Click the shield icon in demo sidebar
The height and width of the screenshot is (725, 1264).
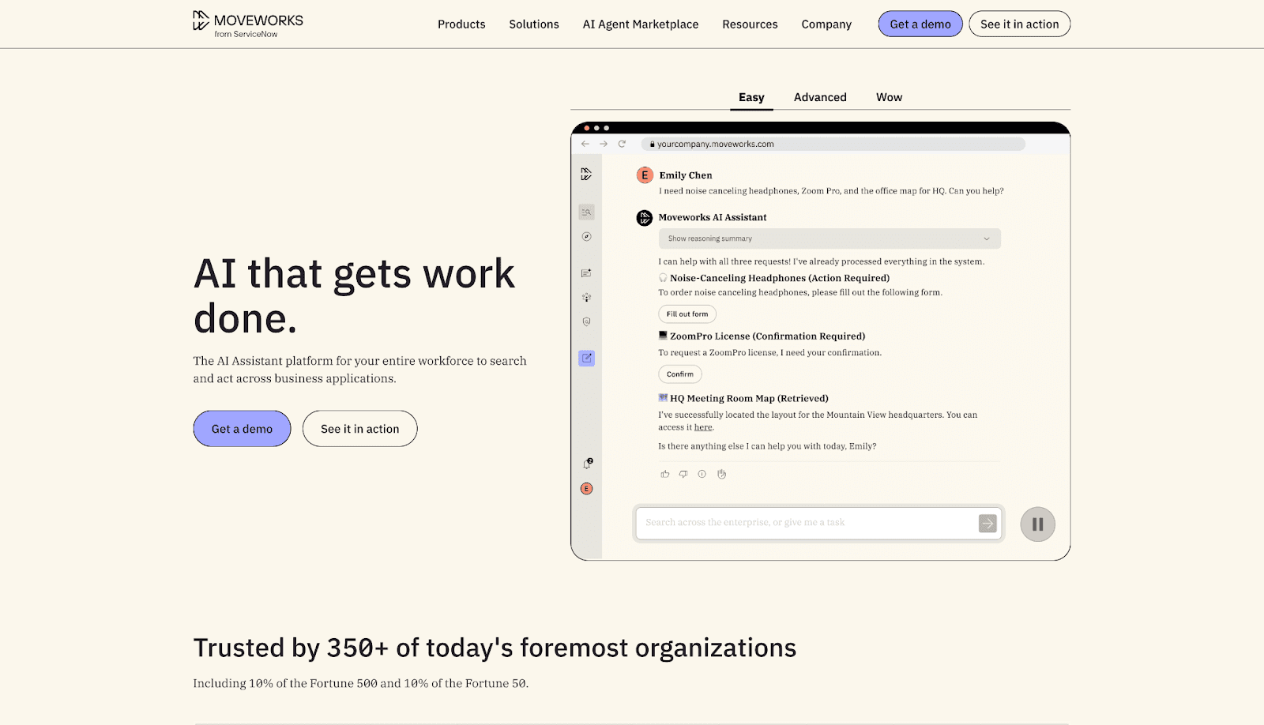tap(586, 321)
